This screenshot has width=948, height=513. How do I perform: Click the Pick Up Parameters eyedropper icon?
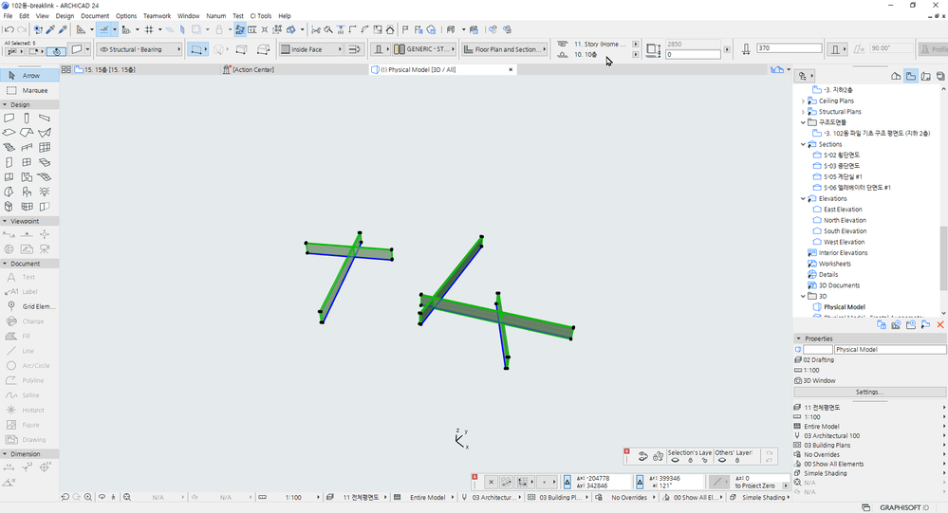point(51,29)
